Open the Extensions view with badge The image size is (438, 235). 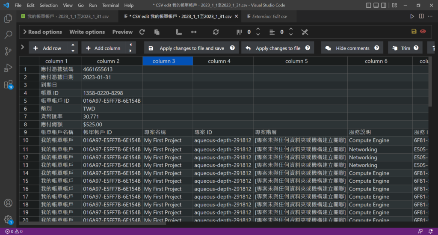coord(8,84)
